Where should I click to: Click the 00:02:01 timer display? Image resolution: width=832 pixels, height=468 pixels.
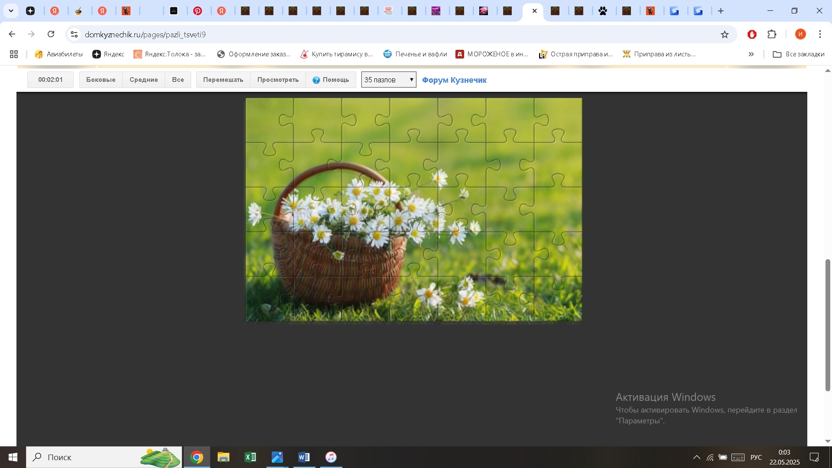tap(50, 80)
